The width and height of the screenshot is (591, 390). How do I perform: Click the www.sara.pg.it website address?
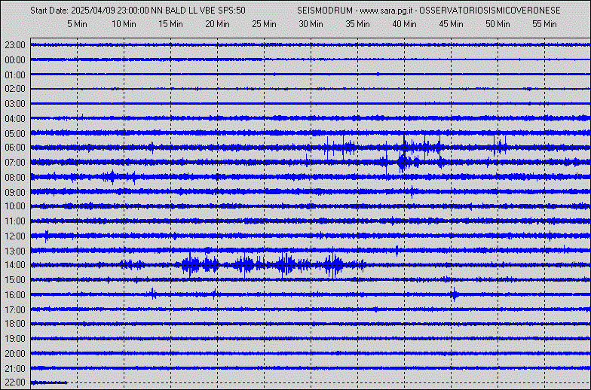pyautogui.click(x=384, y=11)
